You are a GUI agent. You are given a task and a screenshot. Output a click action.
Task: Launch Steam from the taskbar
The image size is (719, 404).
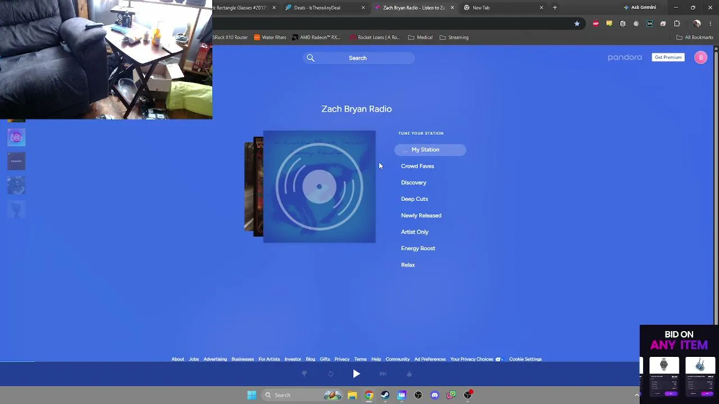385,395
